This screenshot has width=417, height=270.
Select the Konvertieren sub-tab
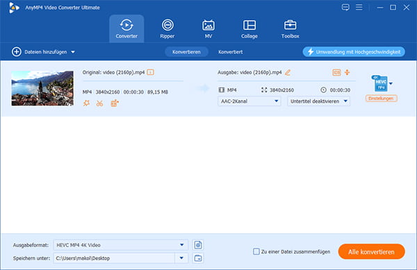[186, 52]
